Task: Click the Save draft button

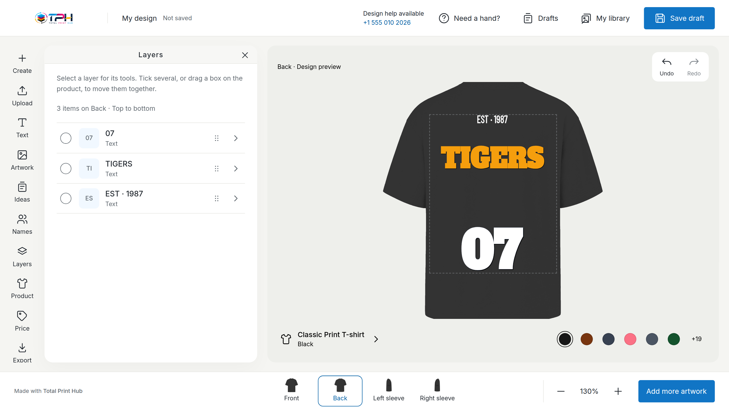Action: [x=679, y=18]
